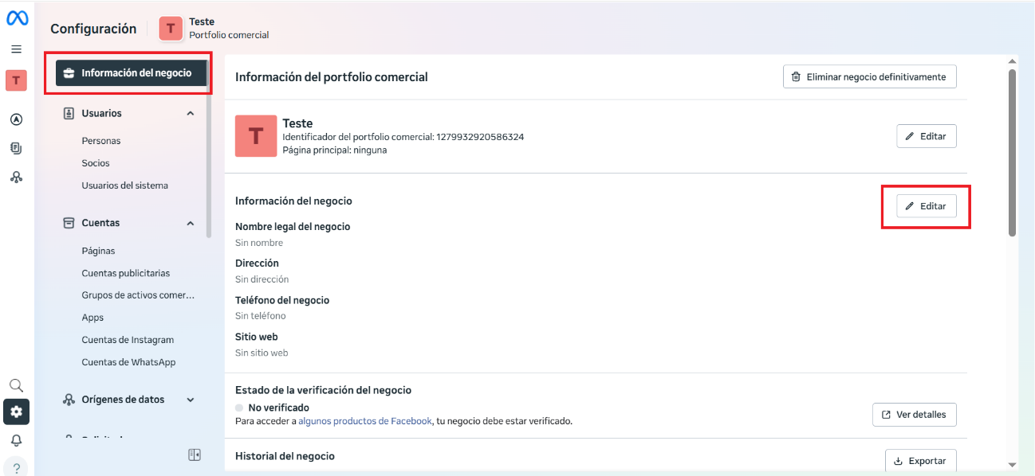Click the Orígenes de datos header
Image resolution: width=1035 pixels, height=476 pixels.
tap(128, 400)
